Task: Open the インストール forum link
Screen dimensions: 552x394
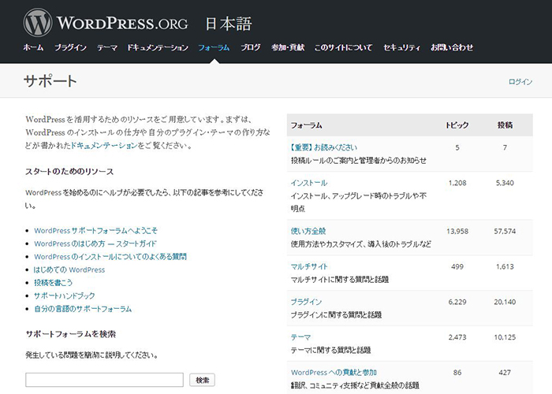Action: click(309, 183)
